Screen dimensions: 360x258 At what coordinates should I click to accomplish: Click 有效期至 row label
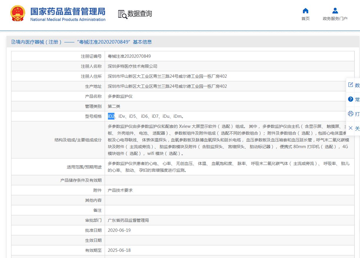pyautogui.click(x=94, y=250)
